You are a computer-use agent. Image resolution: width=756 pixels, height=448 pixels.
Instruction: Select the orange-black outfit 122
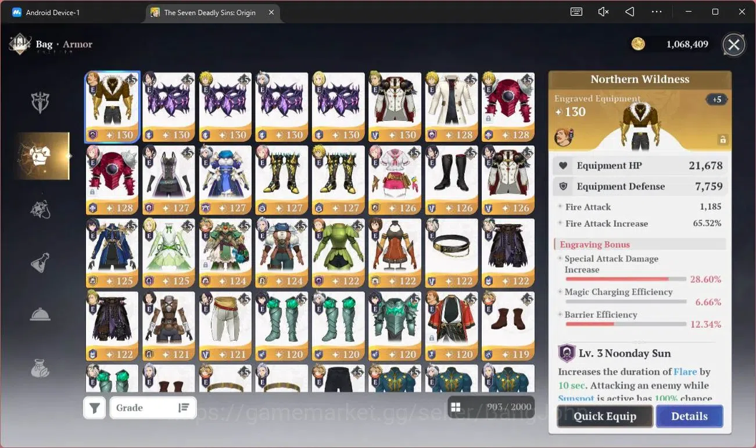395,253
